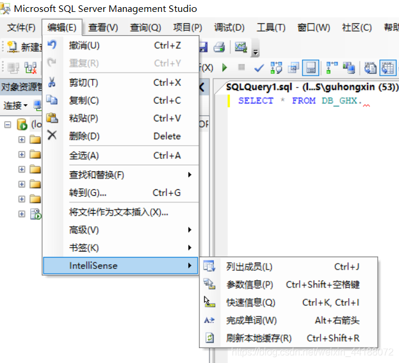Click on DB_GHX. in the query
Screen dimensions: 399x363
(x=342, y=101)
